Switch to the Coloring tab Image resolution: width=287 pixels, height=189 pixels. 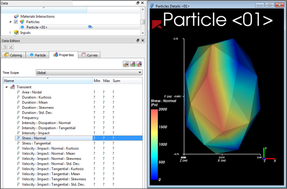pos(13,55)
